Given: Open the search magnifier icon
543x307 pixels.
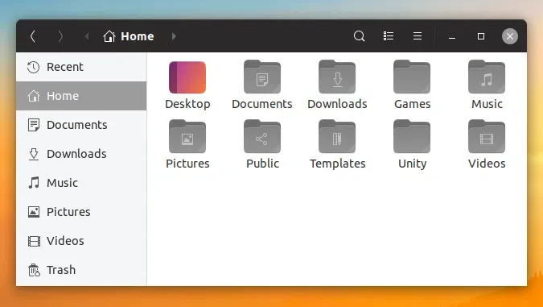Looking at the screenshot, I should coord(359,36).
